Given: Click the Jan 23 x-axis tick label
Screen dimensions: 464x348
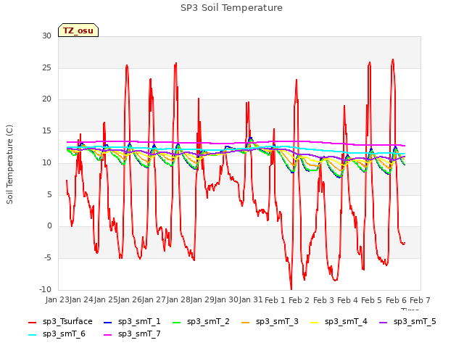Looking at the screenshot, I should (x=57, y=299).
